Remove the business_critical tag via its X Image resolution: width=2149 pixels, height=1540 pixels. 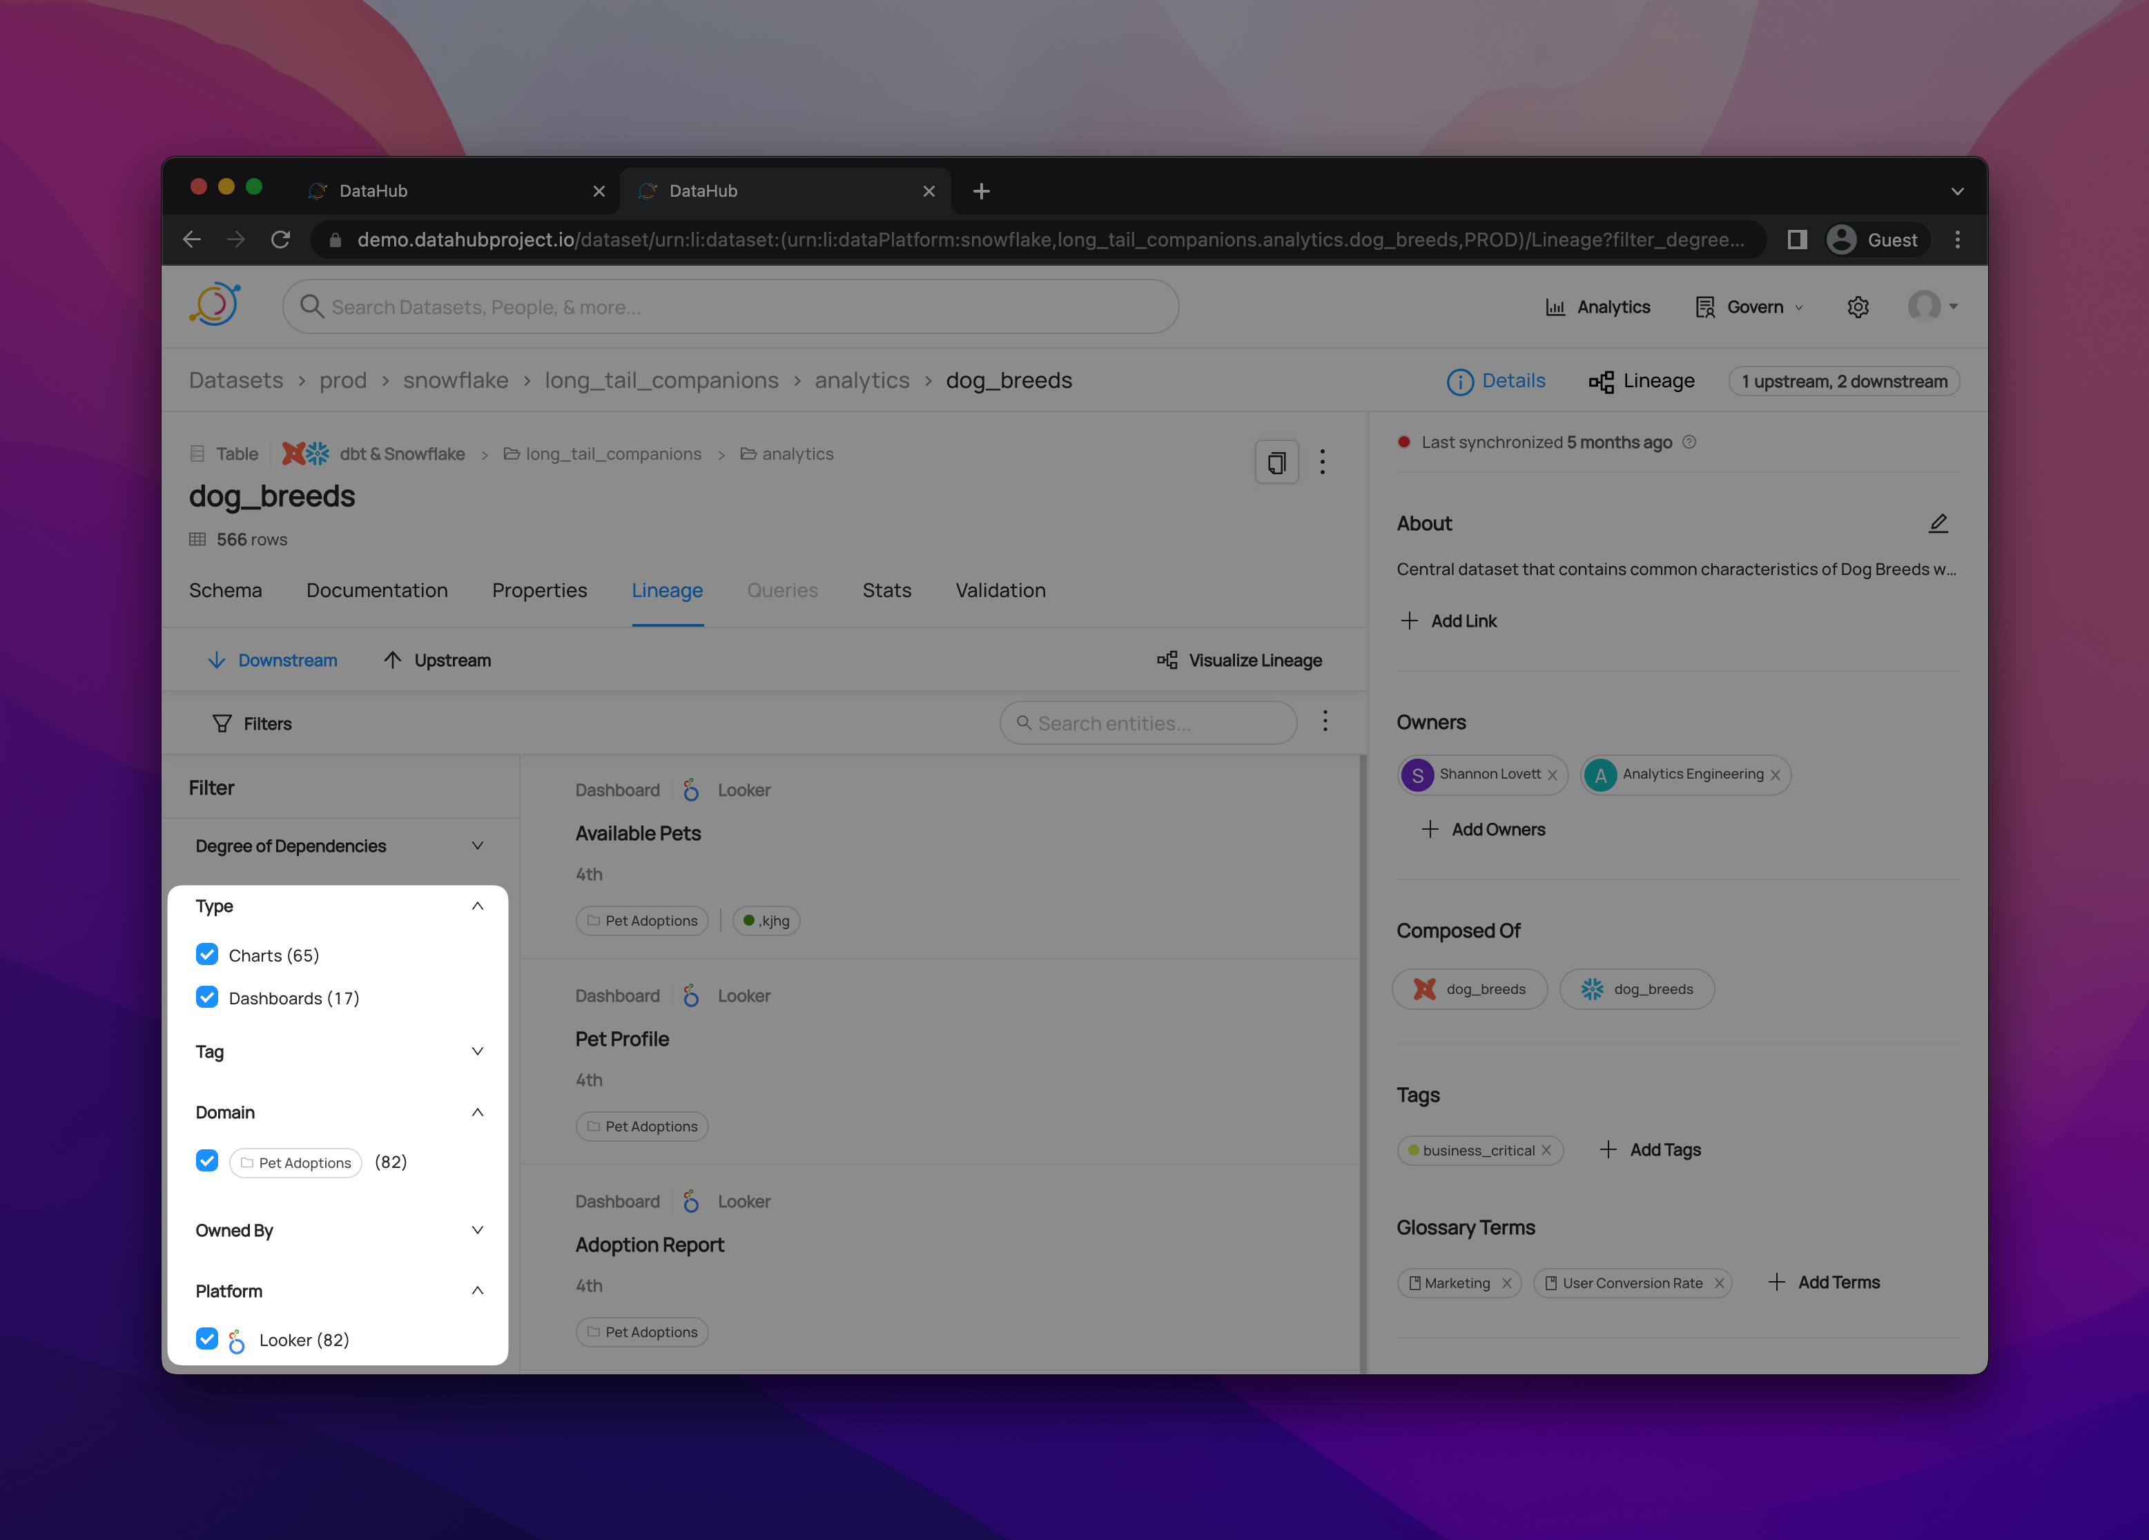click(1546, 1151)
